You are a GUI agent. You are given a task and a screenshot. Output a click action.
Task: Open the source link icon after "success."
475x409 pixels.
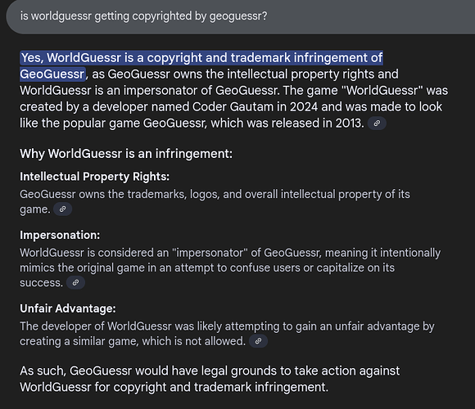point(75,282)
